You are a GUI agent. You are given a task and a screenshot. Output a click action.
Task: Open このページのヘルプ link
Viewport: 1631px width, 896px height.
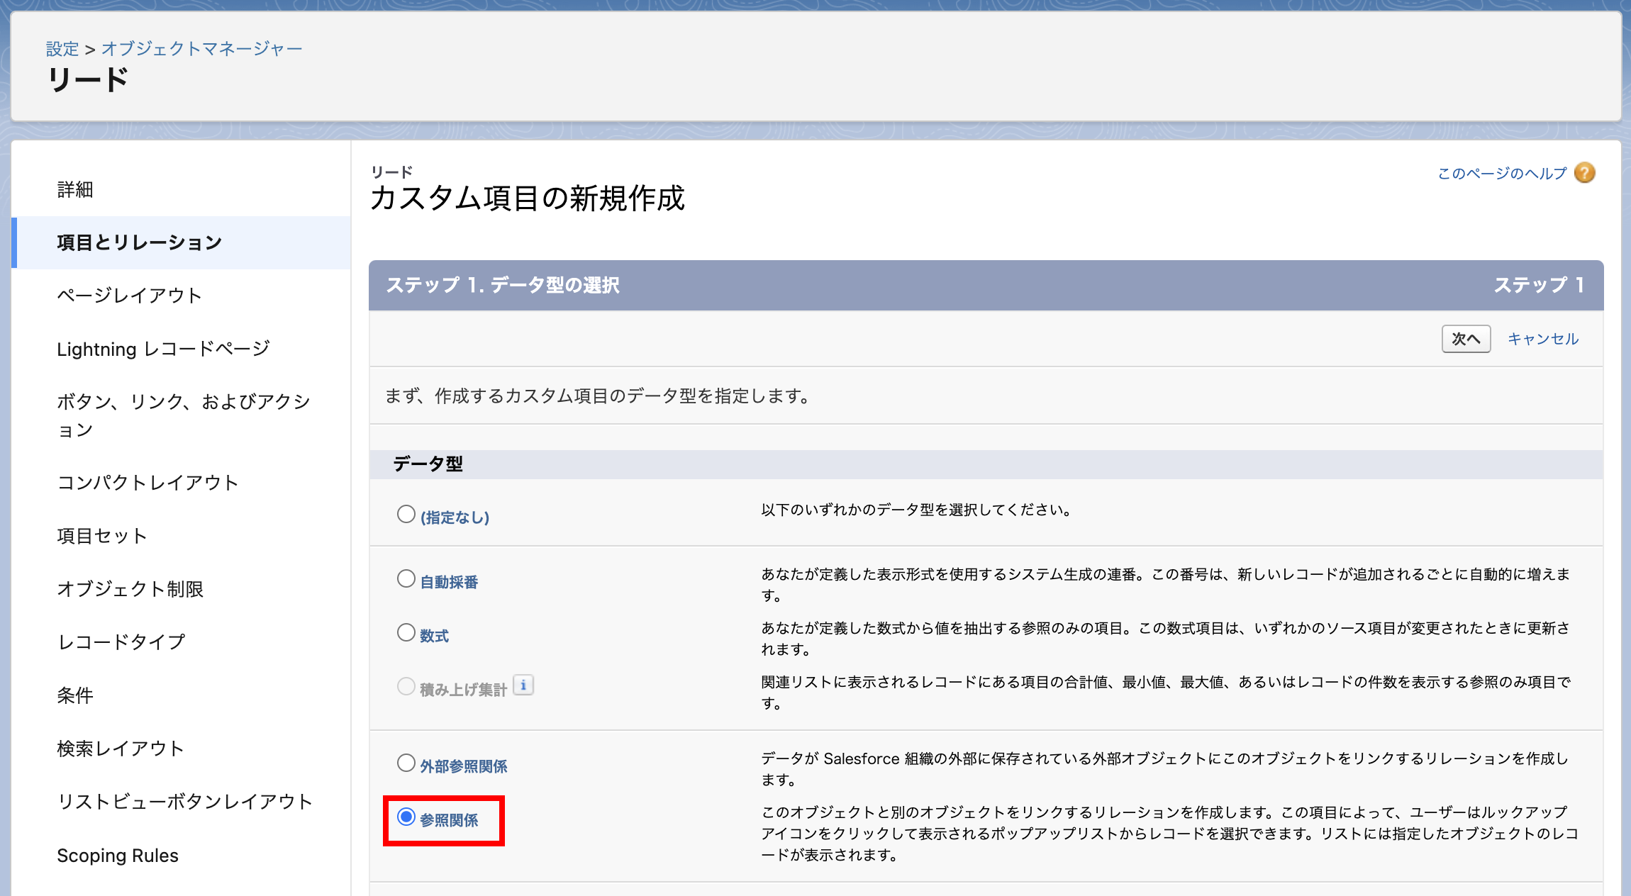point(1501,174)
